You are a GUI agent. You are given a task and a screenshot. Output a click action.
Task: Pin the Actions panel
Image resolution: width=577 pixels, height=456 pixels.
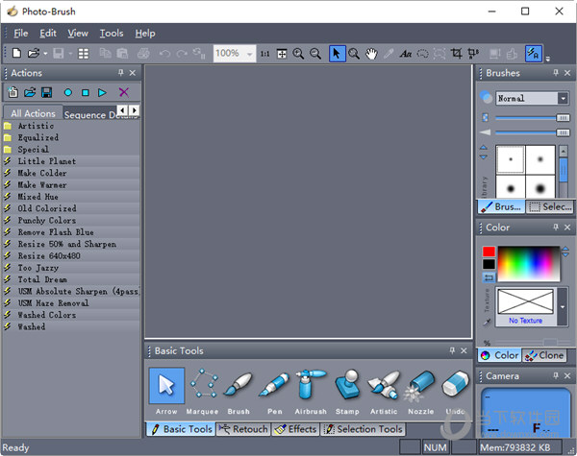(121, 73)
